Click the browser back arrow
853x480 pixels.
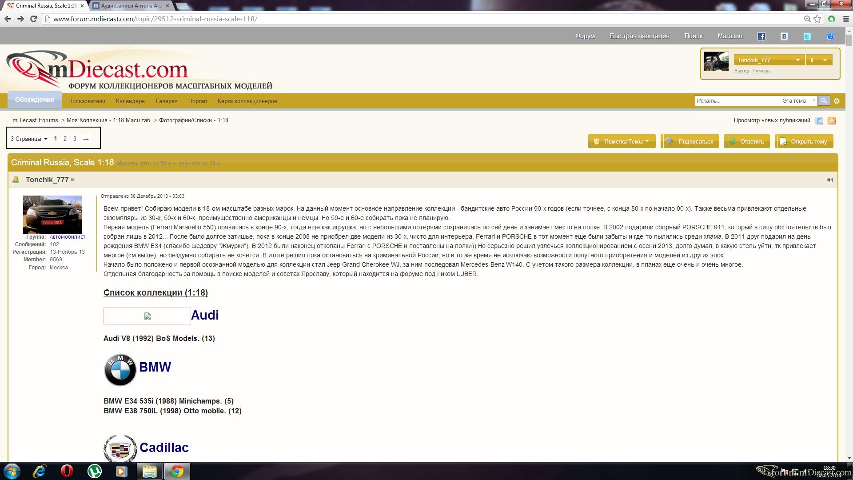pyautogui.click(x=8, y=19)
